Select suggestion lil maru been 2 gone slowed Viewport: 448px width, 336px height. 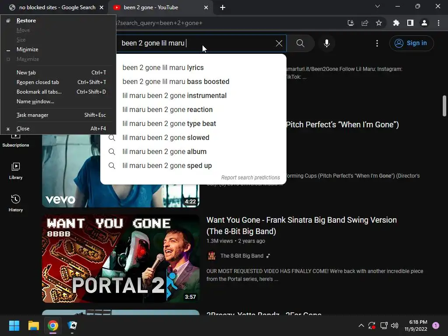click(193, 138)
